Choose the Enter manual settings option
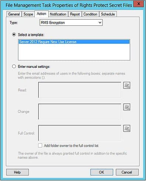 [14, 66]
